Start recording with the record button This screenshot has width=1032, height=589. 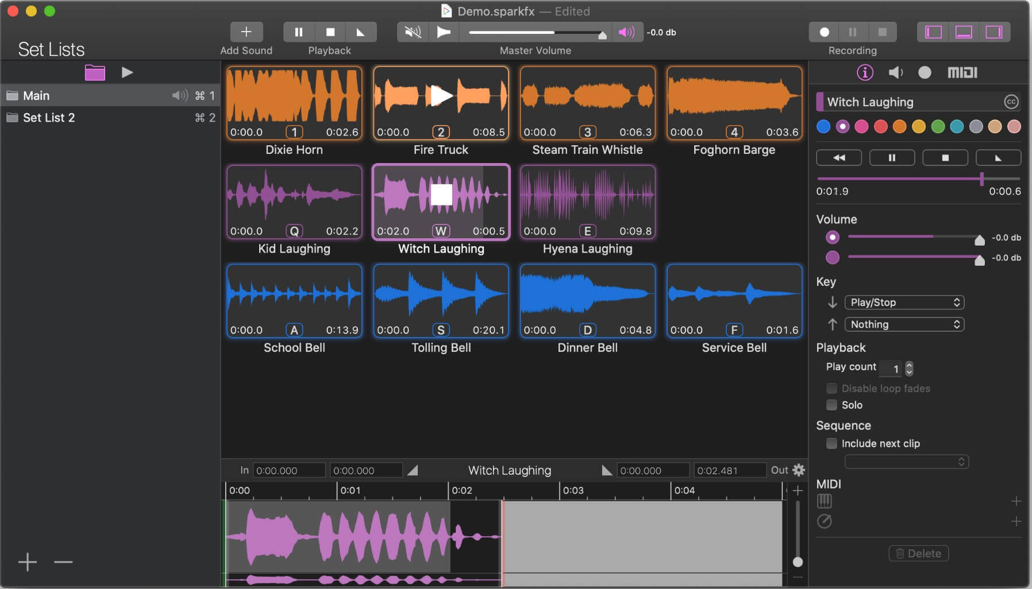point(824,32)
